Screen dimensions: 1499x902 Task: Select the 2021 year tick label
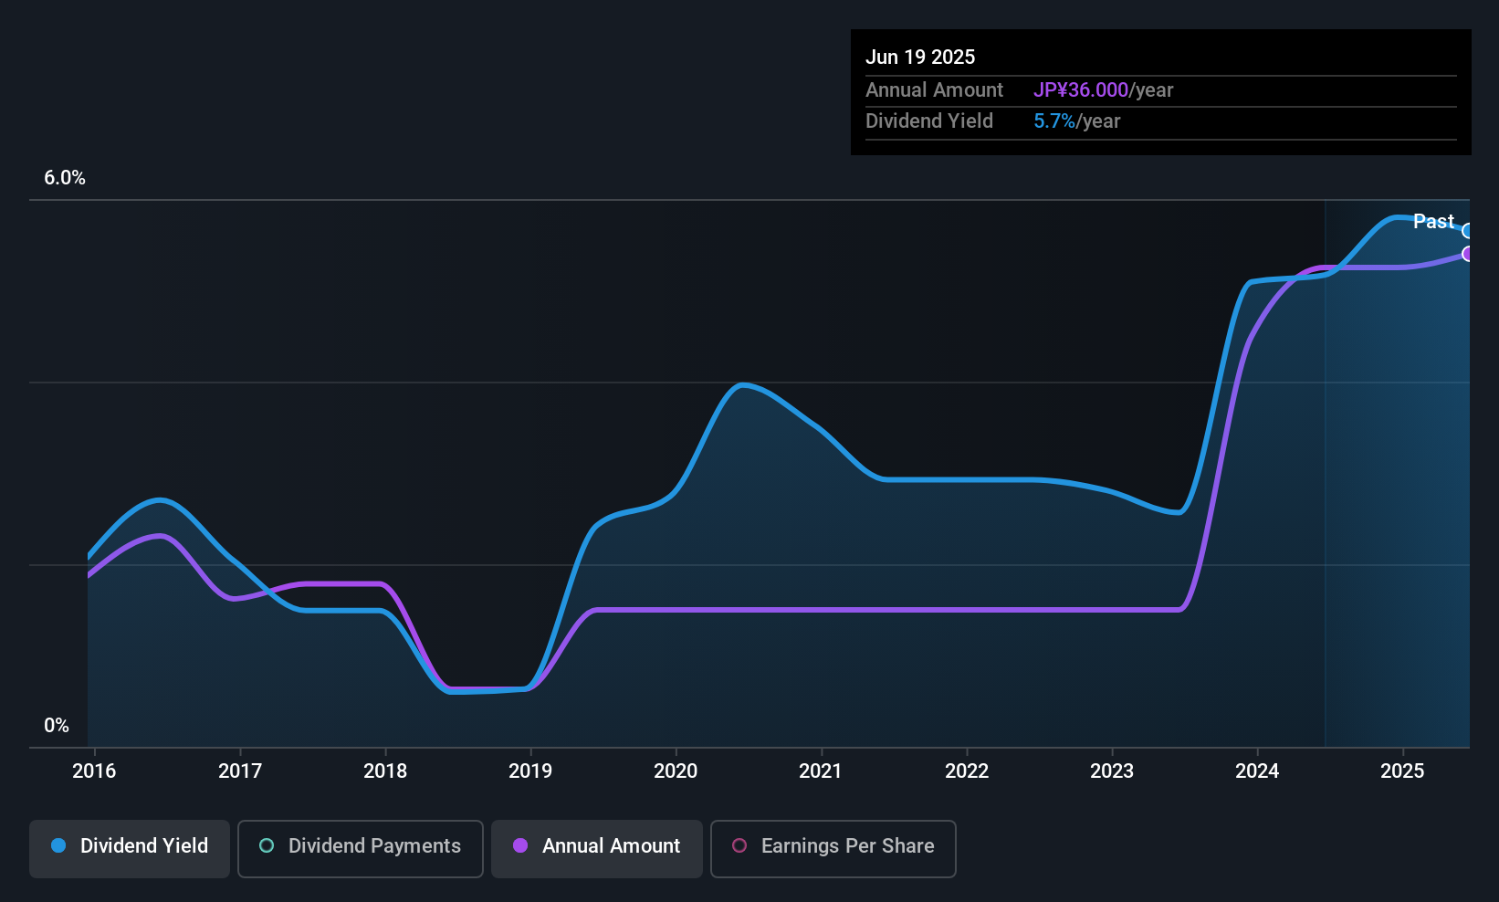pyautogui.click(x=821, y=771)
